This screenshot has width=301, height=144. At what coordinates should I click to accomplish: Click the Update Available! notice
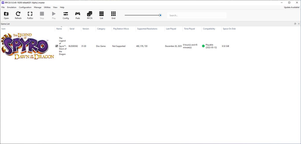291,7
